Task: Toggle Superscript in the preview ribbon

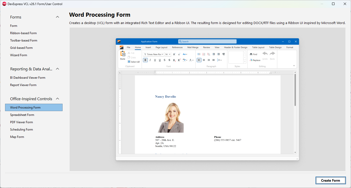Action: tap(179, 60)
